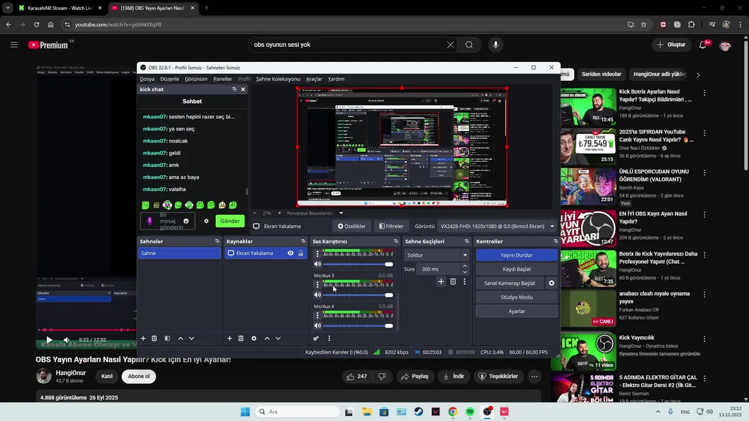This screenshot has width=749, height=421.
Task: Open the Araçlar menu
Action: pyautogui.click(x=314, y=79)
